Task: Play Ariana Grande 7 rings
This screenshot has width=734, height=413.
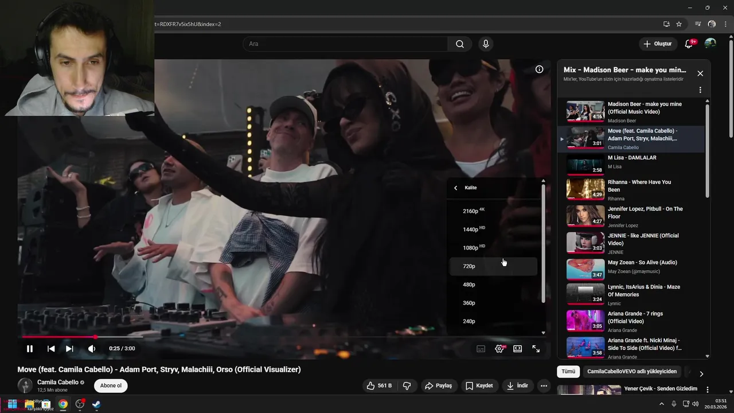Action: point(631,321)
